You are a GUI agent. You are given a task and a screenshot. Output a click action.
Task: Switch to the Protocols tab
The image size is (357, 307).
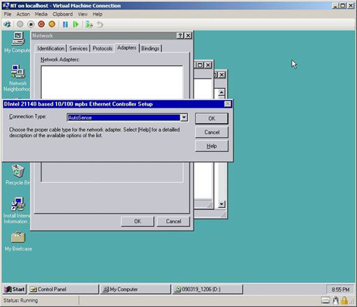pos(103,49)
